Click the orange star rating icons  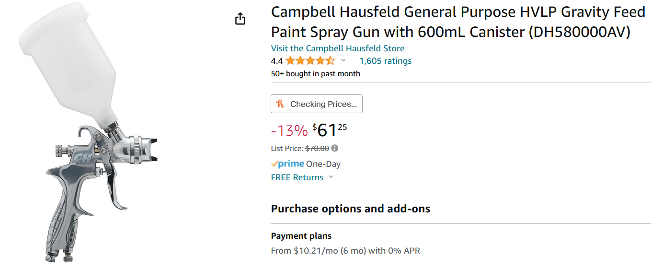click(310, 61)
